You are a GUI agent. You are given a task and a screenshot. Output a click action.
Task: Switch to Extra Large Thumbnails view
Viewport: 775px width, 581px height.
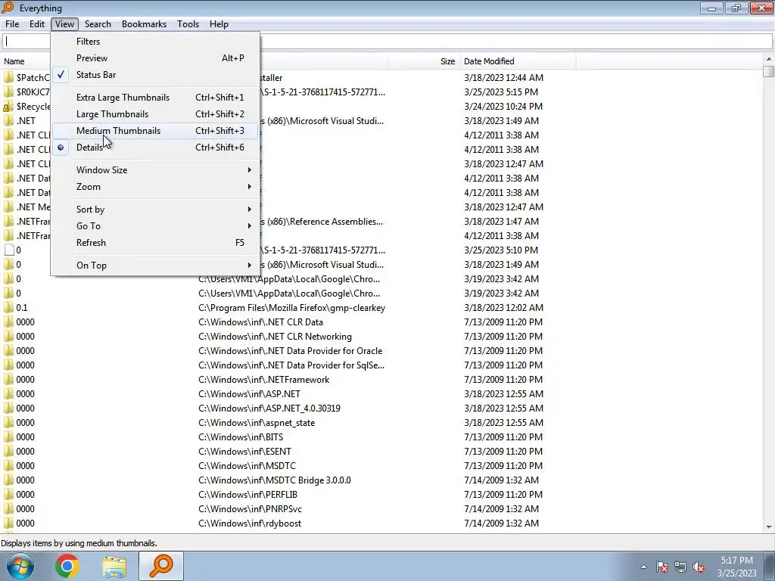click(x=155, y=98)
